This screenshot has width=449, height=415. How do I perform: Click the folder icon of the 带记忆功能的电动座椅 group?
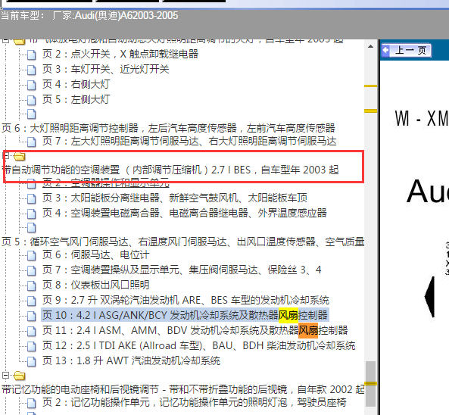[20, 376]
